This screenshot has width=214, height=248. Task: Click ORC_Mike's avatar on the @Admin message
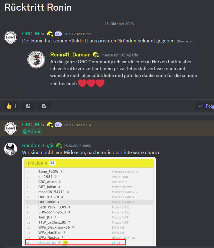(x=11, y=128)
